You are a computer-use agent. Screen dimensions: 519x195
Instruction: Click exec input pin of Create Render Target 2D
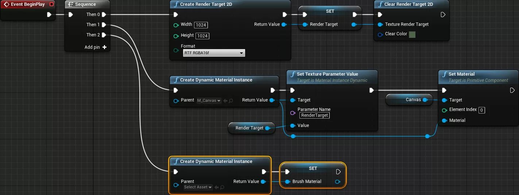[x=176, y=15]
